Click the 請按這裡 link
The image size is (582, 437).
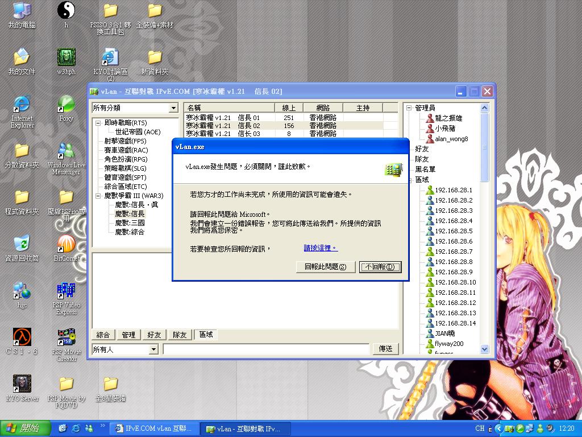point(319,247)
